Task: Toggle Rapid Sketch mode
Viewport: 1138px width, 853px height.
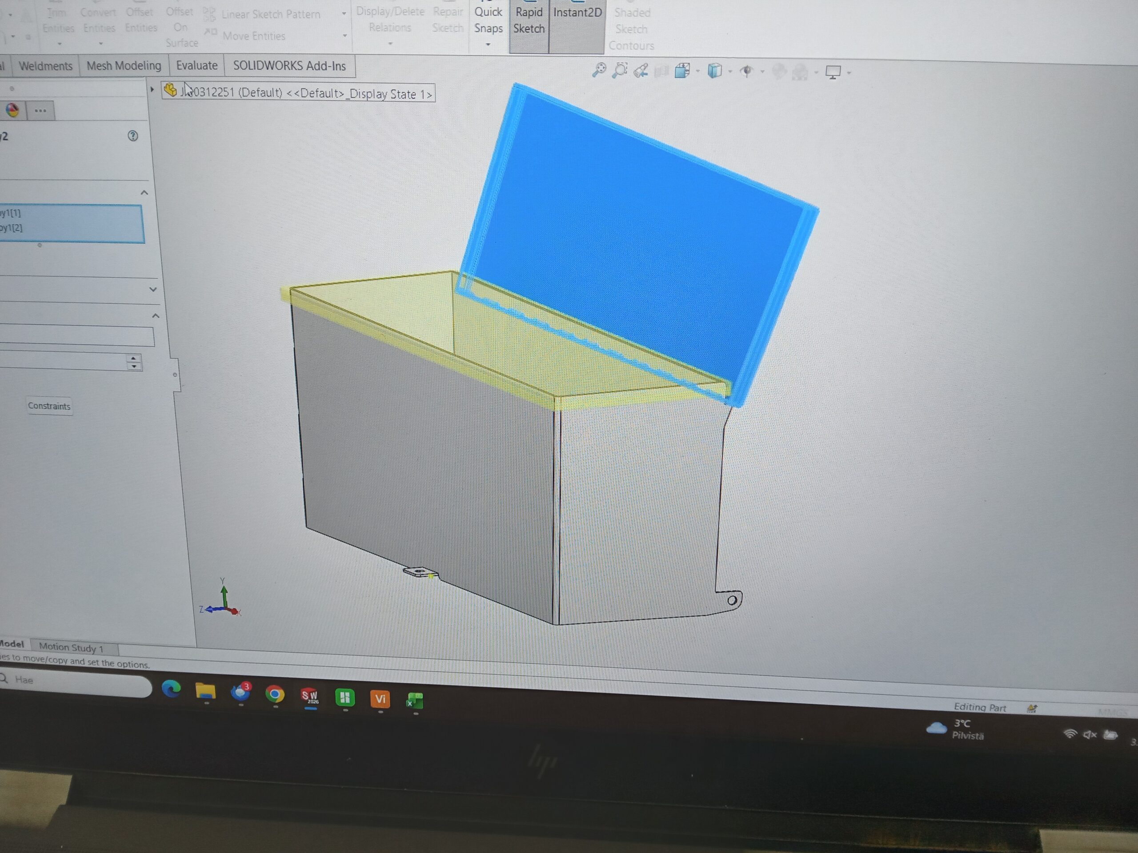Action: [529, 20]
